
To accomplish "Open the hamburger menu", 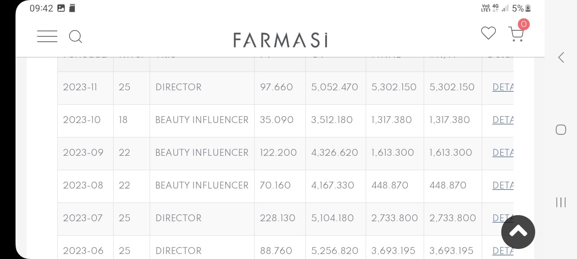I will pyautogui.click(x=47, y=36).
